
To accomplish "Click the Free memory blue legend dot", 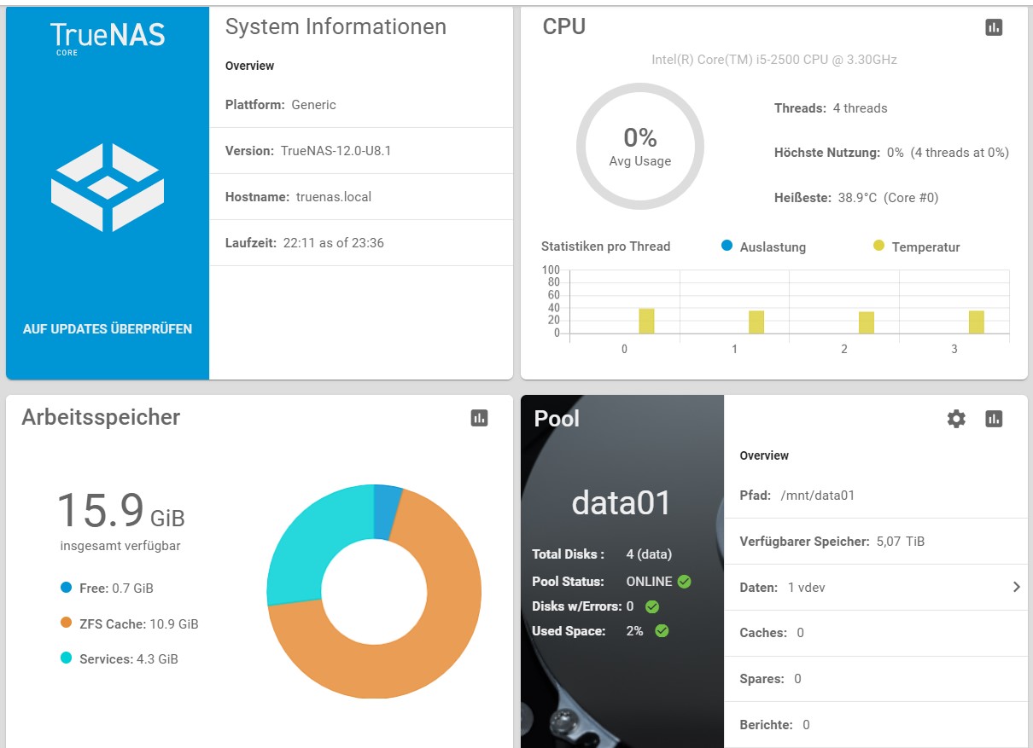I will pyautogui.click(x=67, y=588).
